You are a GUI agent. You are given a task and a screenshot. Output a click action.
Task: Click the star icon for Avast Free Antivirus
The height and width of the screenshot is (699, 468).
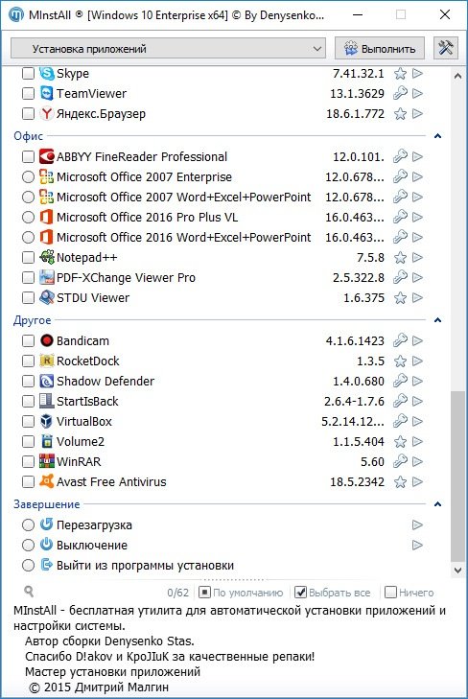pyautogui.click(x=400, y=481)
